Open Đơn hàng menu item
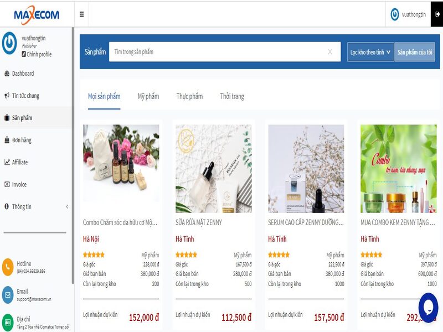Viewport: 443px width, 332px height. point(22,140)
